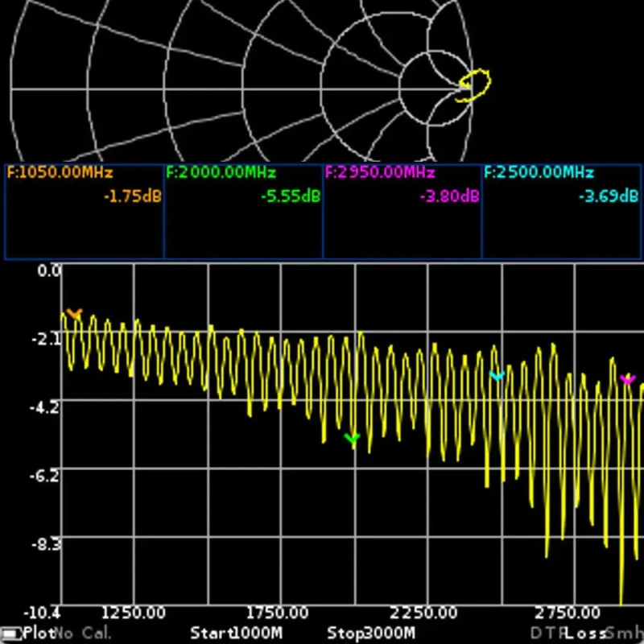Open the 2500.00MHz marker readout box
Screen dimensions: 644x644
coord(562,212)
